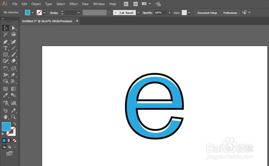Select the Puppet Warp pin tool
Viewport: 269px width, 166px height.
13,75
